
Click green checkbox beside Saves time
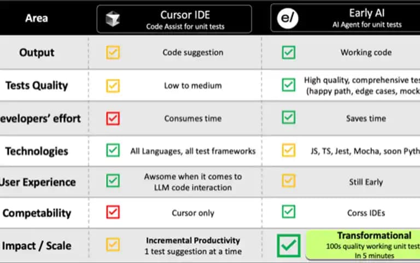pyautogui.click(x=289, y=117)
